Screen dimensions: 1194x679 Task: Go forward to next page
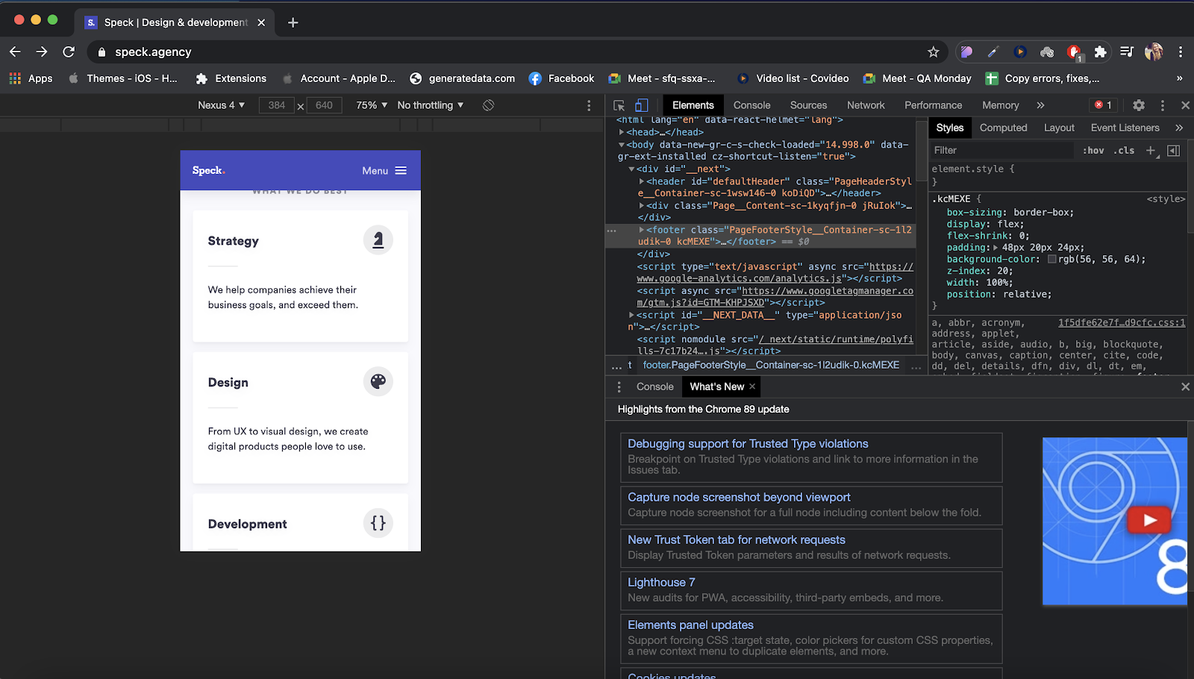coord(42,51)
